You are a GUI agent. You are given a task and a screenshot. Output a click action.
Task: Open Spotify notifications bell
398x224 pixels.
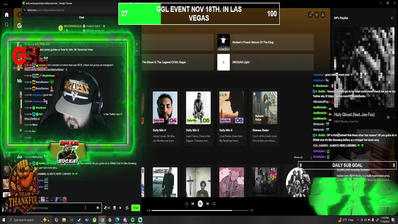[310, 15]
